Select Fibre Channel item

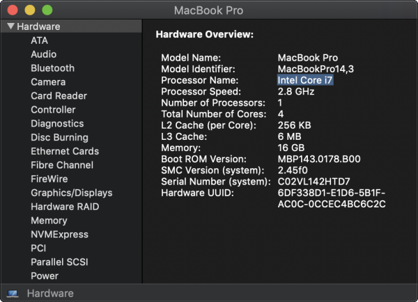pos(62,165)
